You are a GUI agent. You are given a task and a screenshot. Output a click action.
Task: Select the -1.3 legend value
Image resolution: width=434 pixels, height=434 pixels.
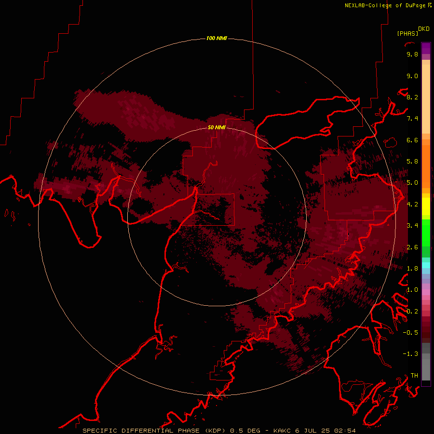410,354
